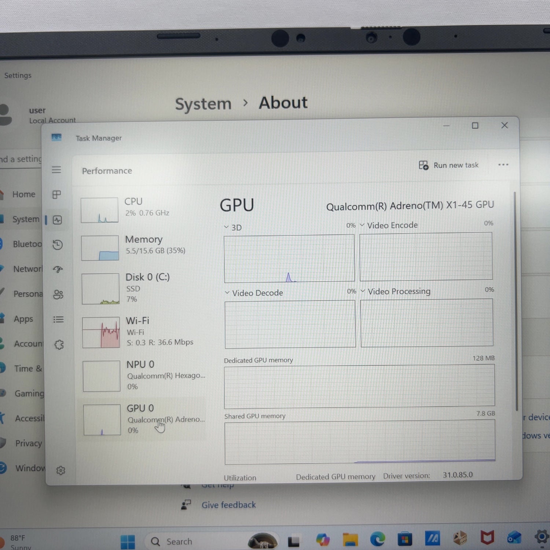This screenshot has height=550, width=550.
Task: Open Startup apps icon in Task Manager
Action: (x=58, y=269)
